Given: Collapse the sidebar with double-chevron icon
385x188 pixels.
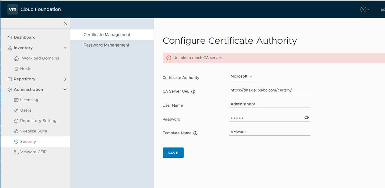Looking at the screenshot, I should click(65, 23).
